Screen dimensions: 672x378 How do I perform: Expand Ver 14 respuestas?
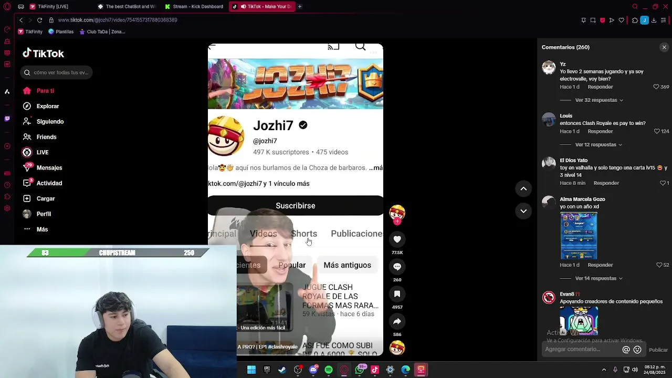point(598,278)
